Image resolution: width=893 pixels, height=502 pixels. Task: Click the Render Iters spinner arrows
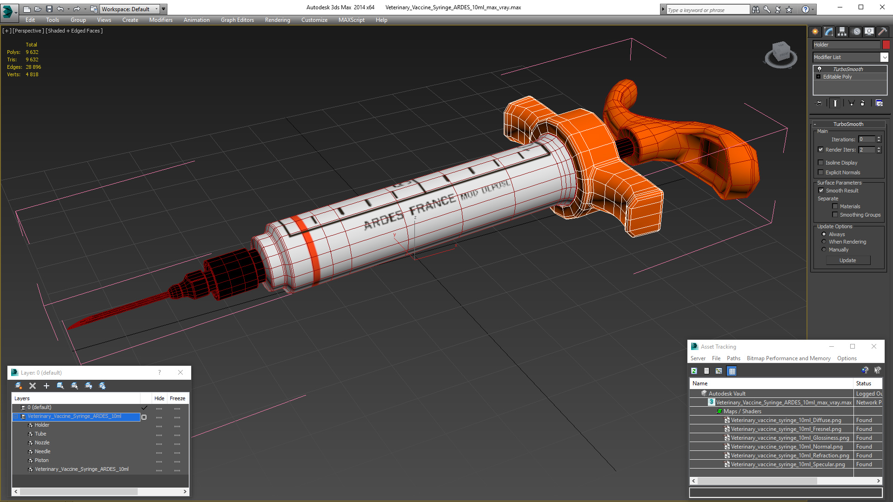point(879,150)
